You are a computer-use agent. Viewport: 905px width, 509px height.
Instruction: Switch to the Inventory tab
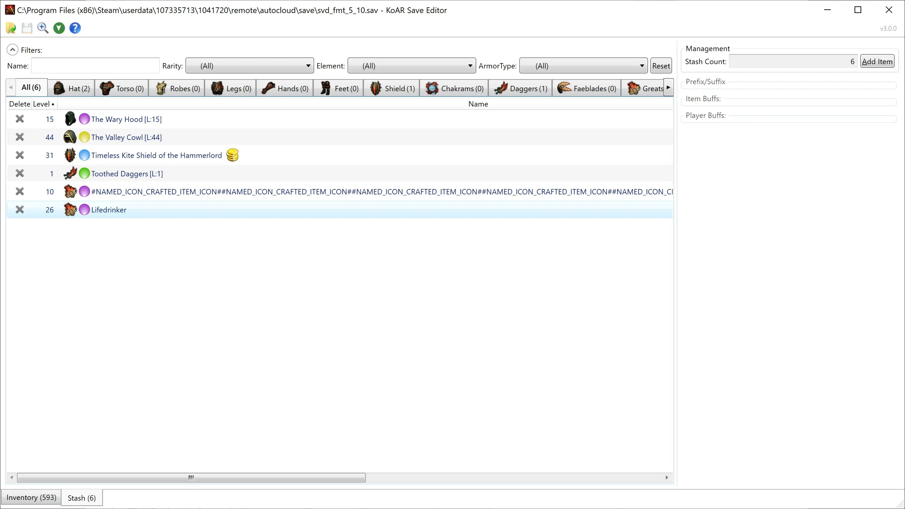(x=31, y=498)
